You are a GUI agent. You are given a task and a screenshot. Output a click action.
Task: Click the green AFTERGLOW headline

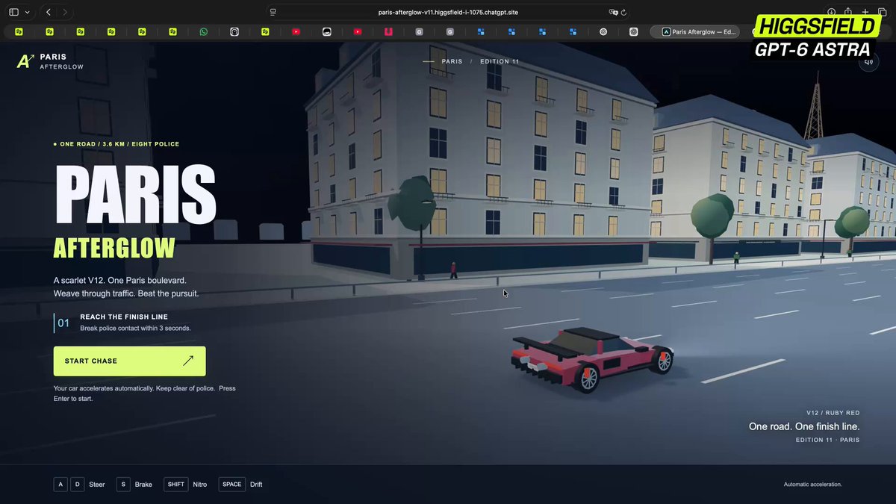coord(114,249)
